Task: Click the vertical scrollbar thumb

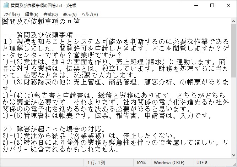Action: 233,50
